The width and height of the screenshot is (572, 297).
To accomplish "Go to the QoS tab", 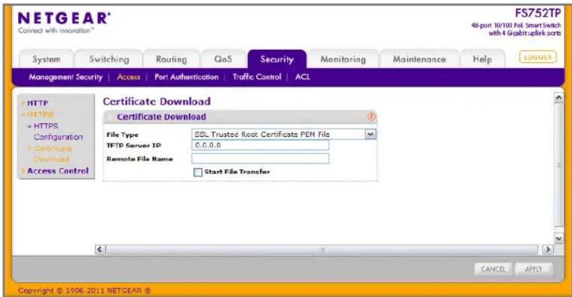I will pyautogui.click(x=223, y=59).
